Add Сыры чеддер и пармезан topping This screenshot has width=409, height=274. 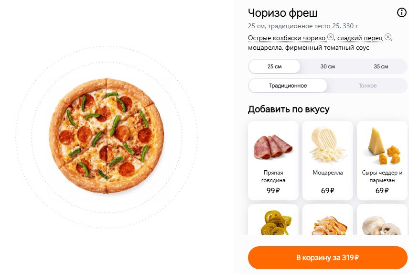click(382, 161)
